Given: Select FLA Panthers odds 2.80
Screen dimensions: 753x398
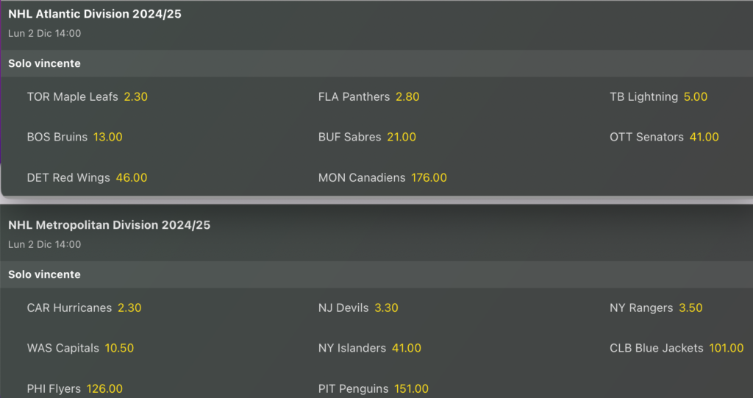Looking at the screenshot, I should (x=407, y=97).
